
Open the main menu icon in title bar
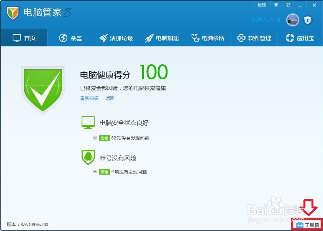288,5
